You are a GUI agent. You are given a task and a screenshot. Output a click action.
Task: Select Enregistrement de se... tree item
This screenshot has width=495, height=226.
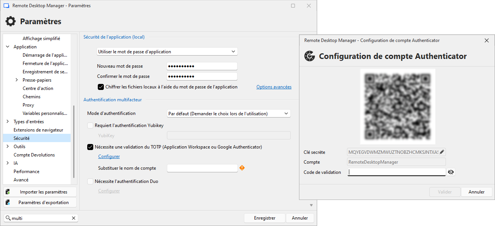[45, 72]
